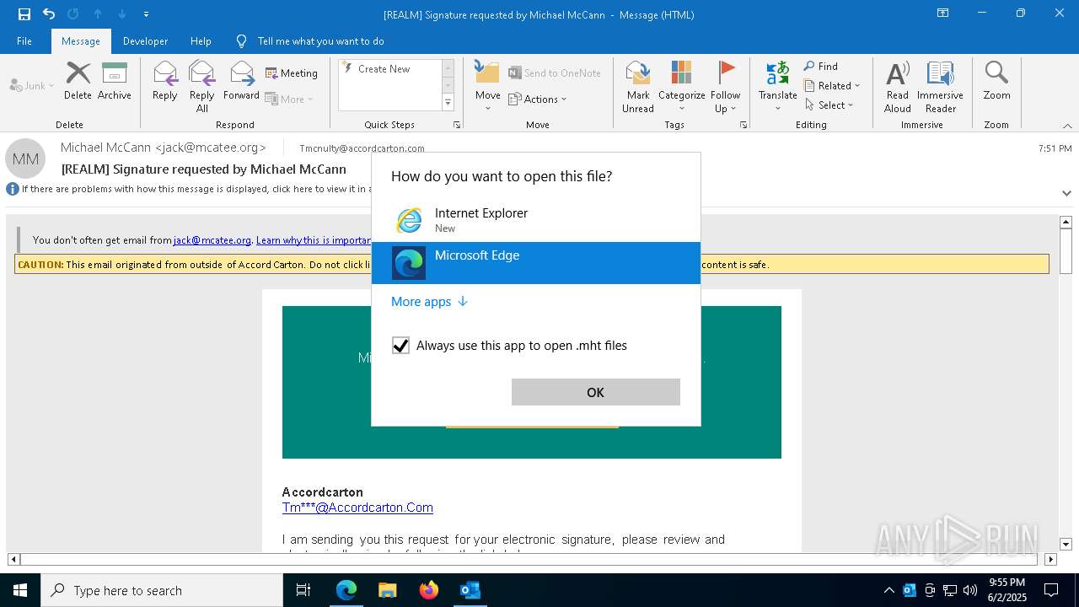Expand the Quick Steps gallery arrow

pos(448,103)
